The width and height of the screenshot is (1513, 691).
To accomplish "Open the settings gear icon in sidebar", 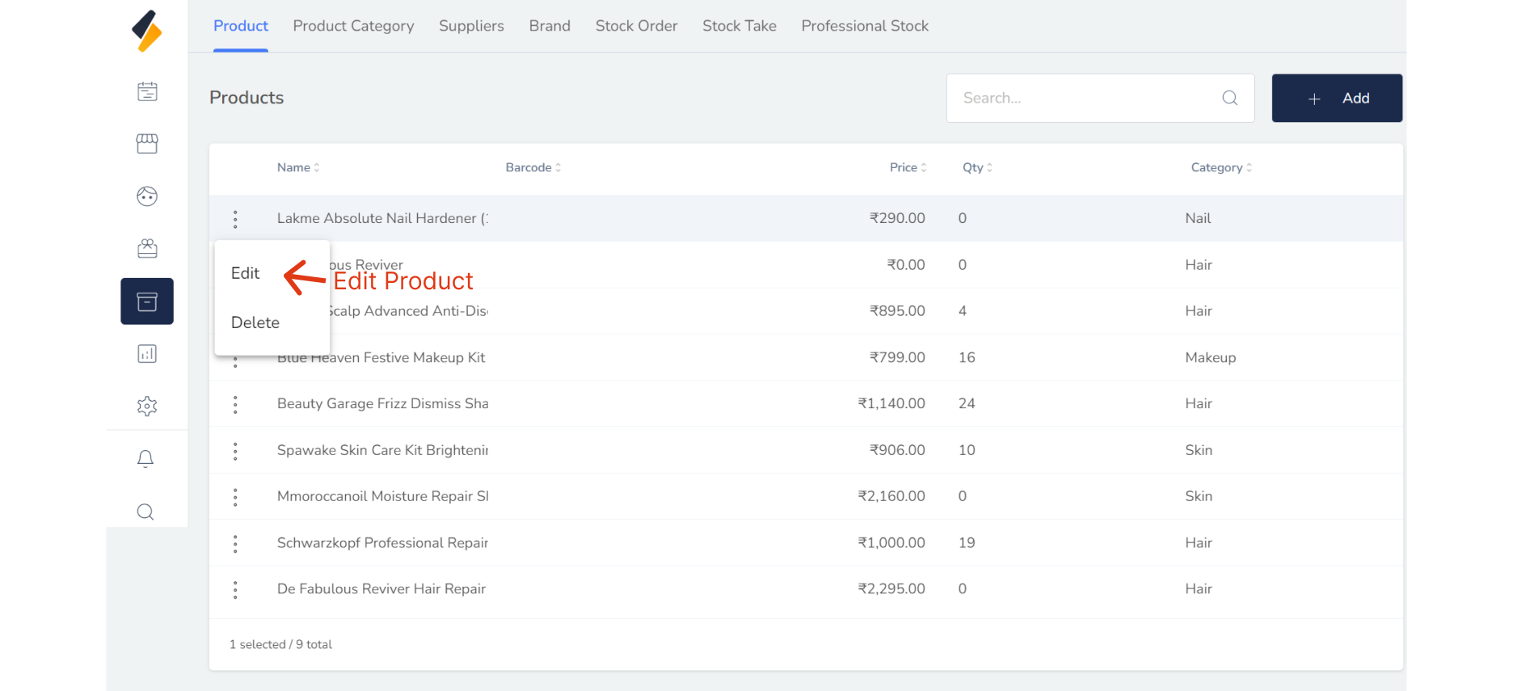I will 147,406.
